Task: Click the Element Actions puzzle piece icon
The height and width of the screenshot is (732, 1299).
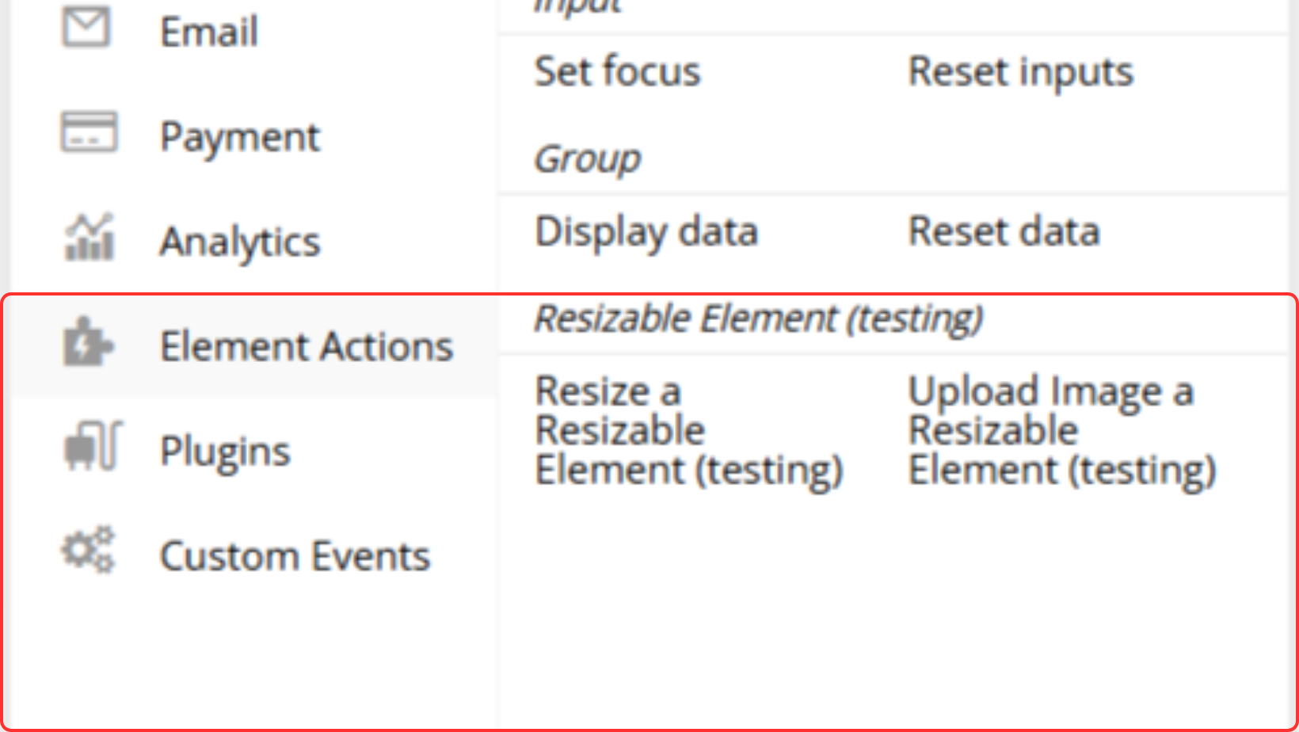Action: 88,343
